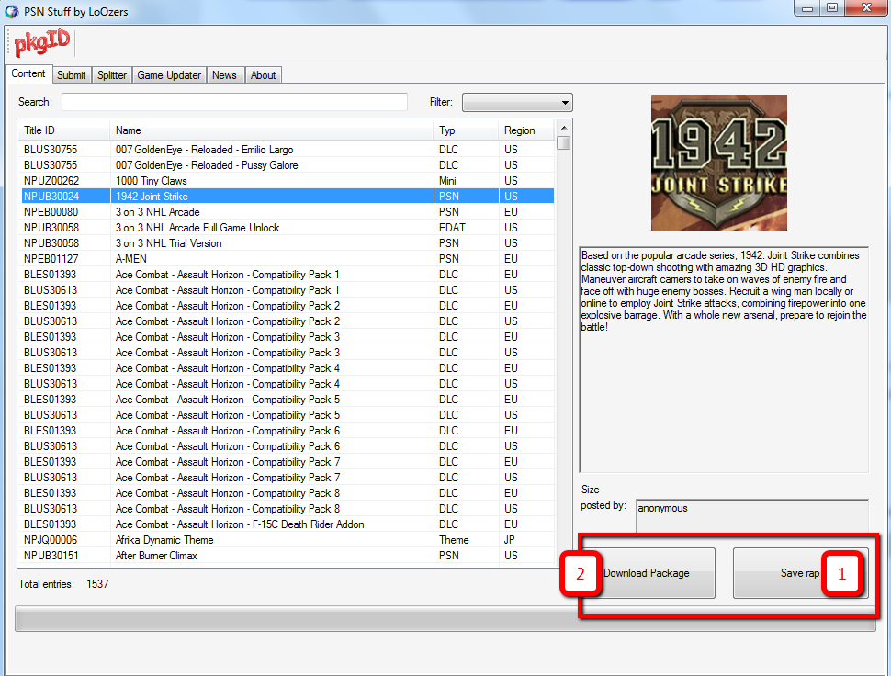Image resolution: width=891 pixels, height=676 pixels.
Task: Click the pkgID logo icon
Action: [x=42, y=43]
